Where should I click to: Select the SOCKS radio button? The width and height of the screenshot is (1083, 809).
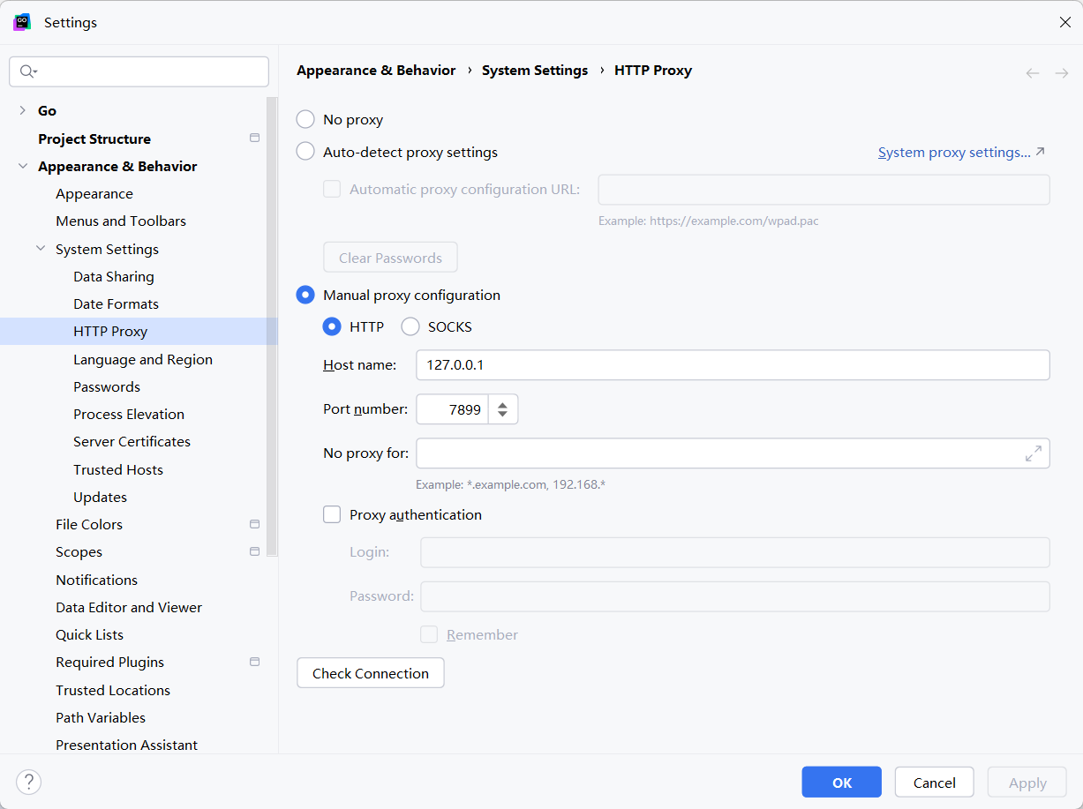click(x=410, y=327)
